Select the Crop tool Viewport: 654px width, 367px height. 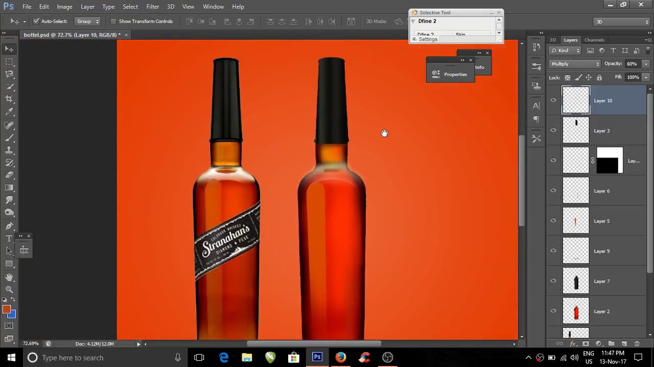coord(9,99)
